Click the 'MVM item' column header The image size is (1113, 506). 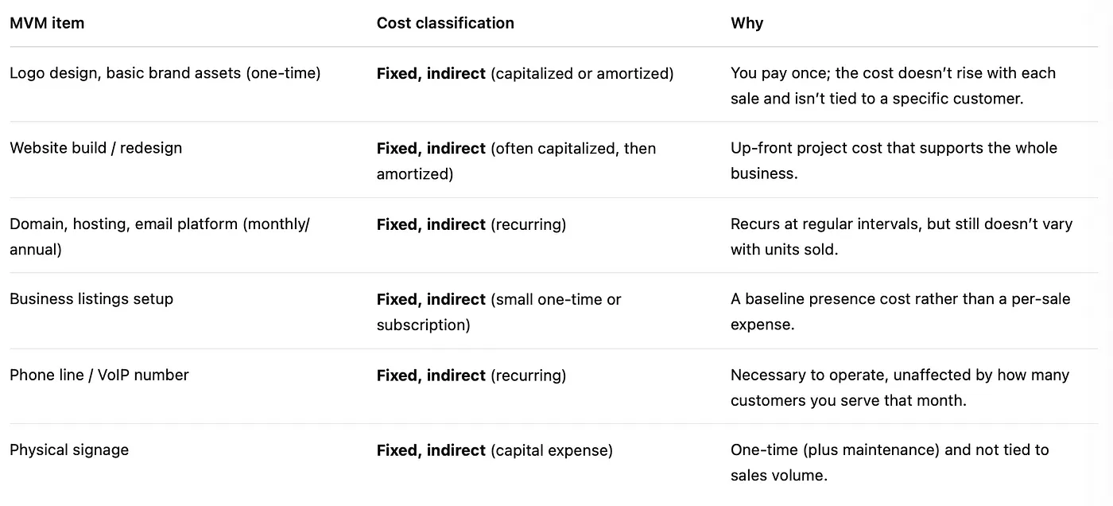coord(47,23)
